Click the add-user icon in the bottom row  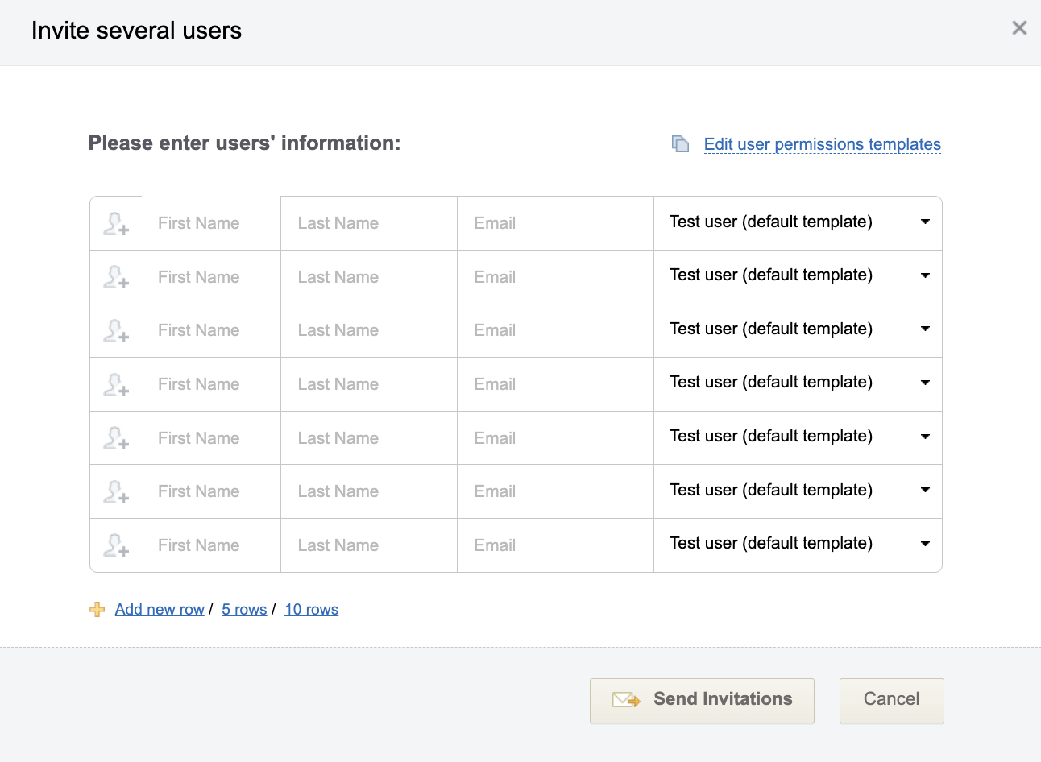click(x=116, y=545)
